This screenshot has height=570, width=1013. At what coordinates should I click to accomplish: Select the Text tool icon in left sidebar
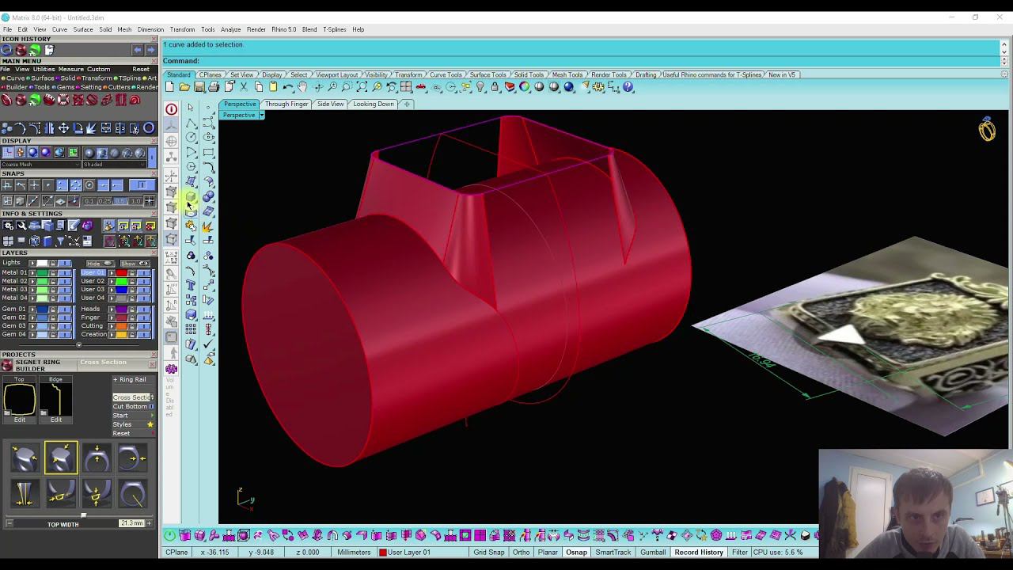(x=191, y=285)
